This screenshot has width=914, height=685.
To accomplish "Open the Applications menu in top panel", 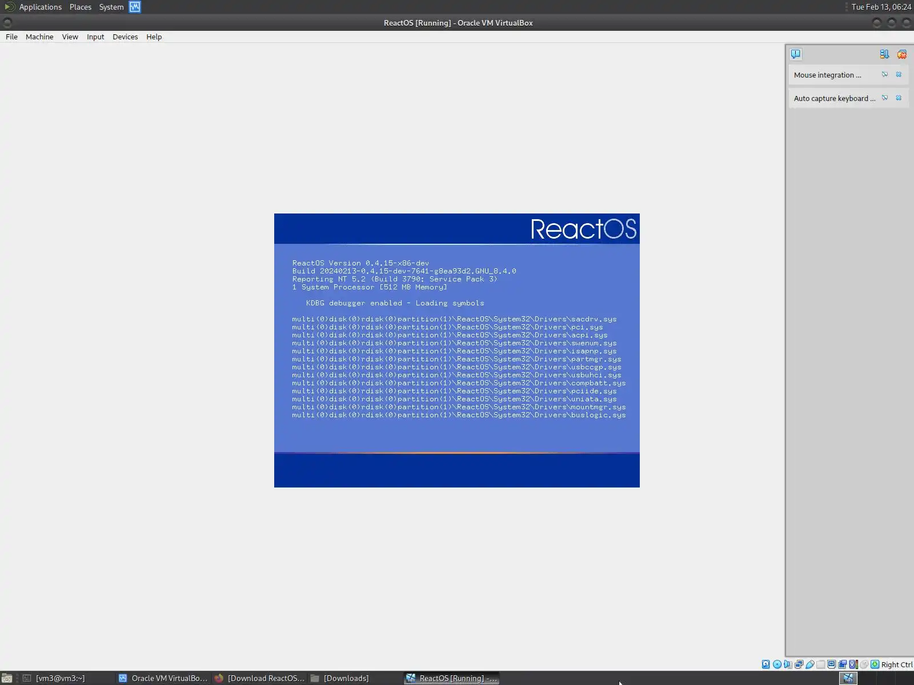I will tap(40, 7).
